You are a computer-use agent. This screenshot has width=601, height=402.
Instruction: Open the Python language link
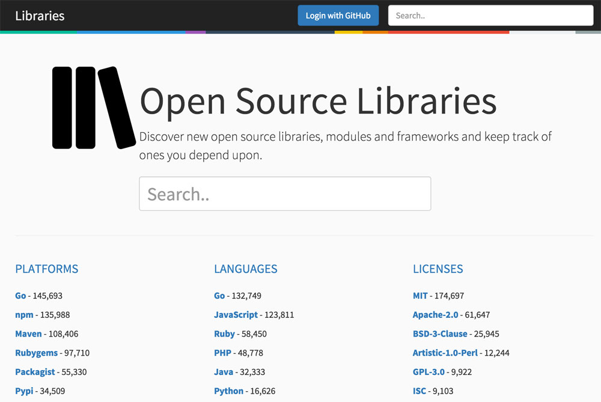coord(229,391)
